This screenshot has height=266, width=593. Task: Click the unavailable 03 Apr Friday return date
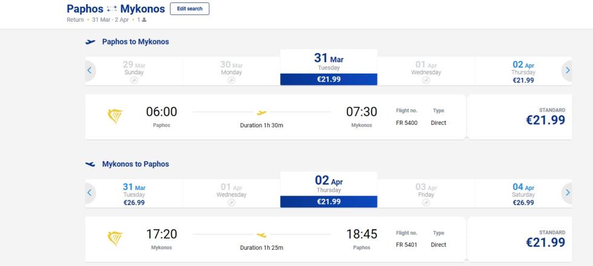coord(426,194)
